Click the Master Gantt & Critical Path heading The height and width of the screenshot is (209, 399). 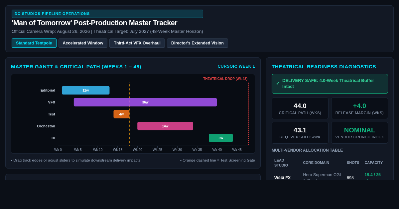[76, 66]
